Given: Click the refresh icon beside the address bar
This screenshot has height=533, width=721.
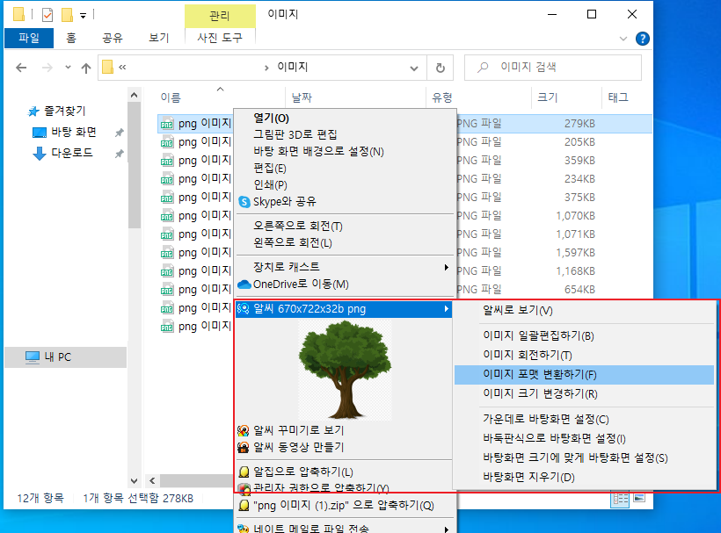Looking at the screenshot, I should tap(441, 68).
